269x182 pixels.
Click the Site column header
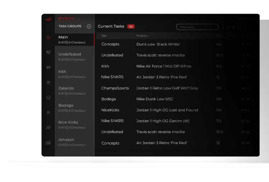pos(104,36)
